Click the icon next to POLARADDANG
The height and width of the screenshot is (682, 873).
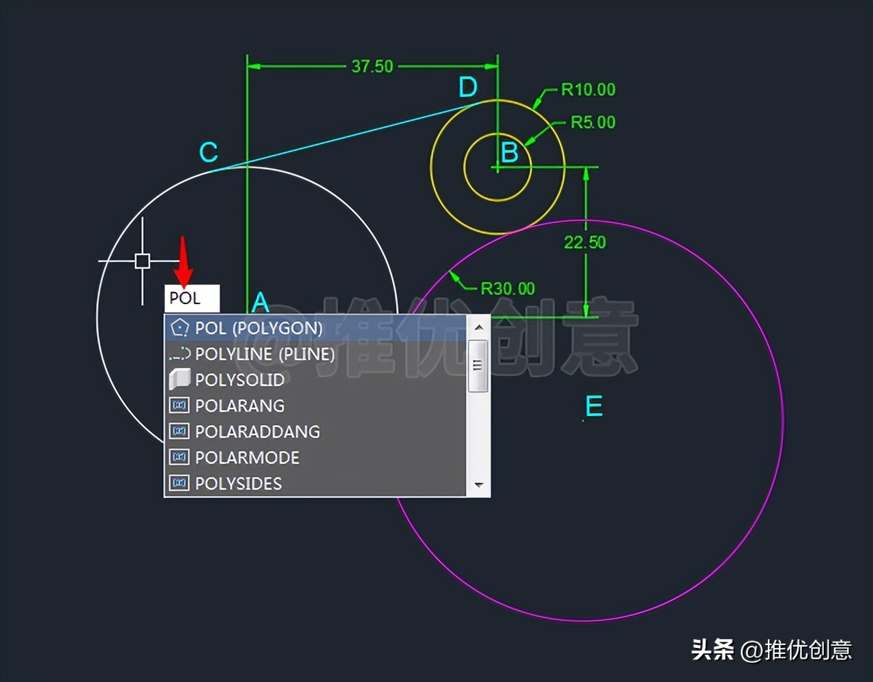point(179,431)
